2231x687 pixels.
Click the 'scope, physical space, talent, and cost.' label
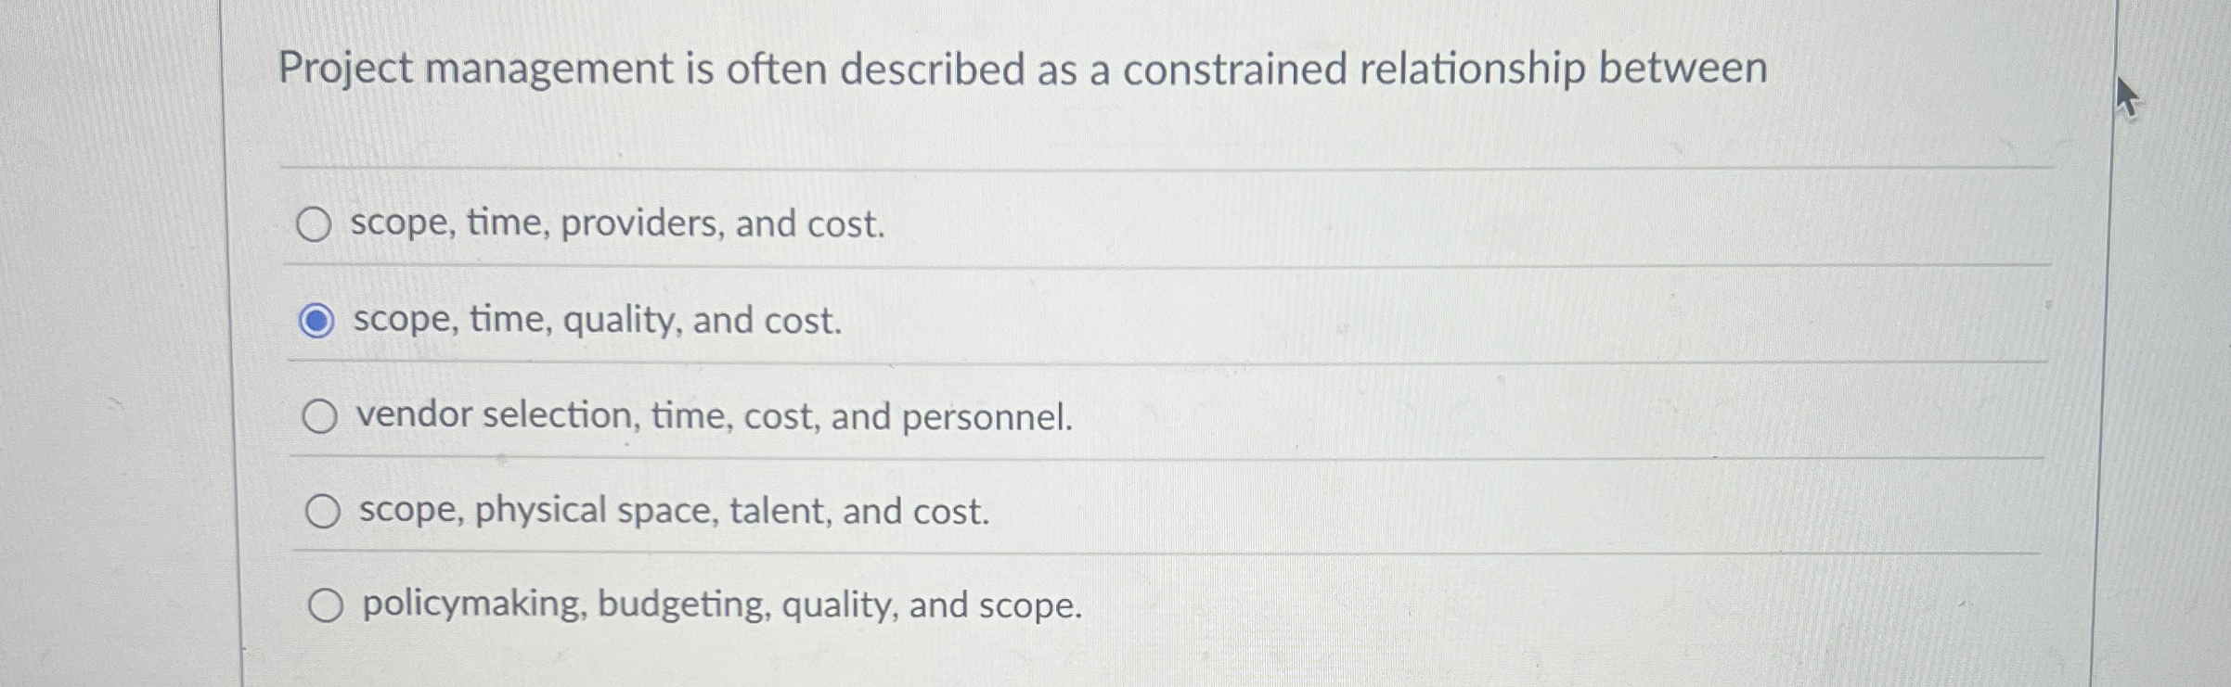pos(674,512)
